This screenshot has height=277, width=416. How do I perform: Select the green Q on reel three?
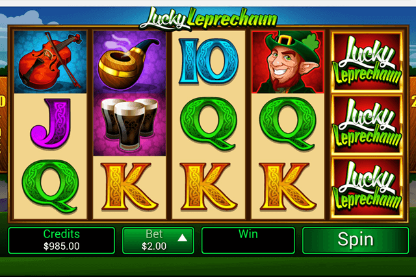[209, 124]
